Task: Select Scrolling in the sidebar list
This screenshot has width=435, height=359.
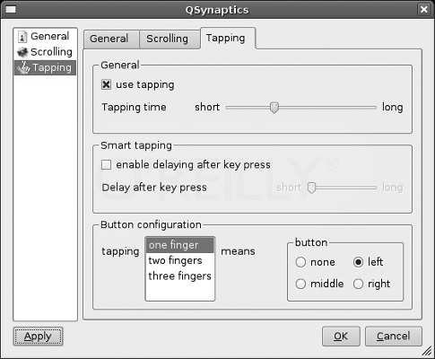Action: coord(45,52)
